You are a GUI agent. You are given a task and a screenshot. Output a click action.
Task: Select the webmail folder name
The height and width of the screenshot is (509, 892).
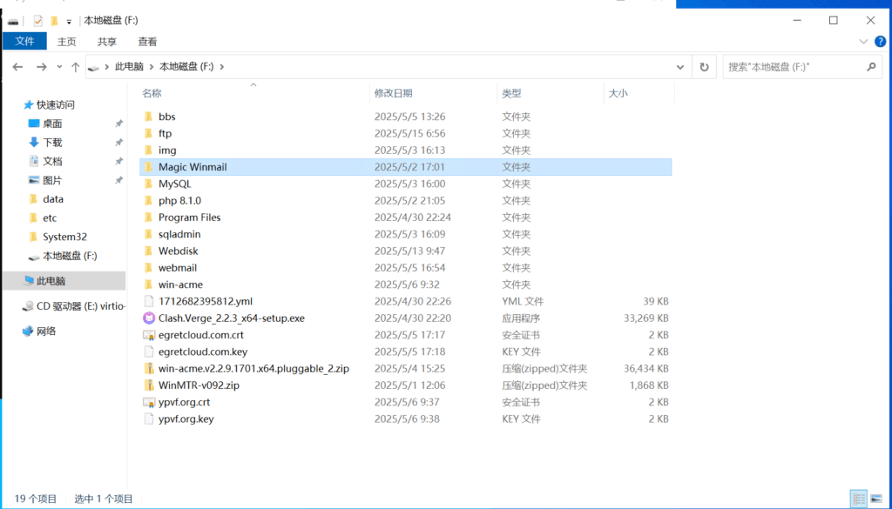178,268
